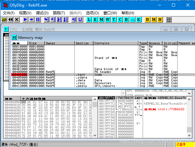This screenshot has width=195, height=147.
Task: Select hex dump address 00406000
Action: 12,102
